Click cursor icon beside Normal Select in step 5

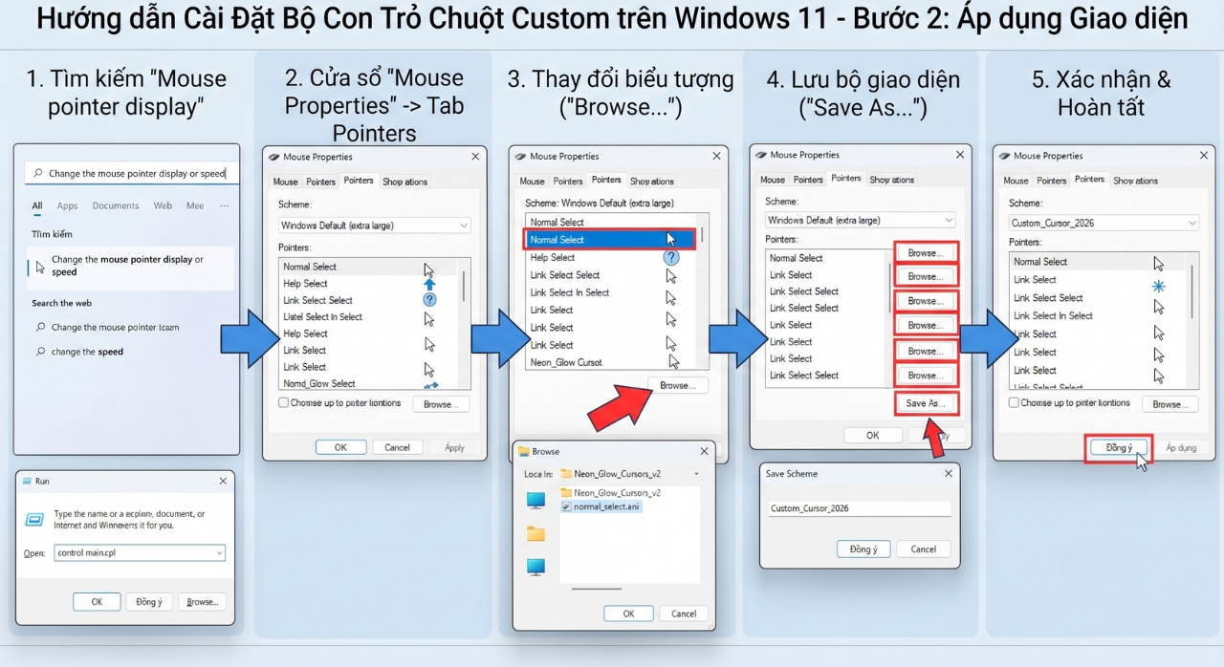[x=1159, y=264]
